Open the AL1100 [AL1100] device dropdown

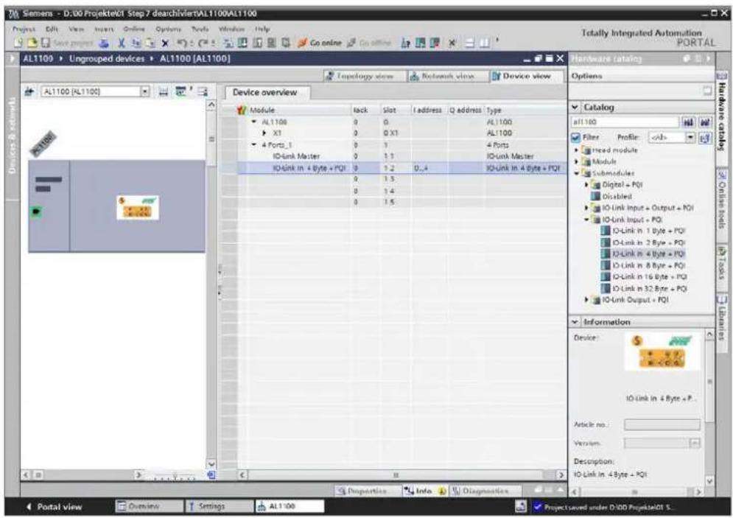click(145, 91)
